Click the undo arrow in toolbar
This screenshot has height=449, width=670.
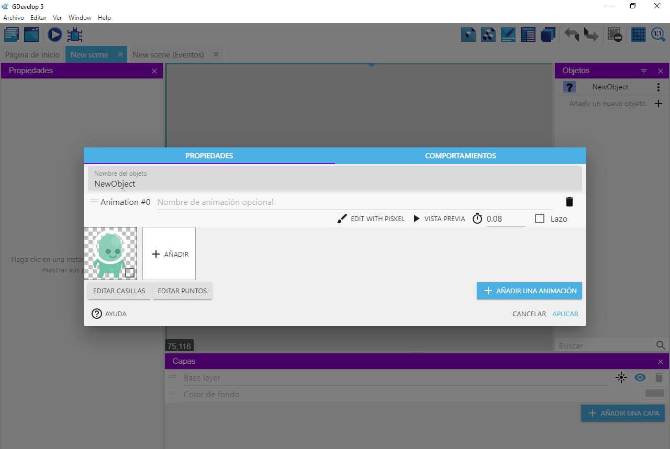point(572,35)
